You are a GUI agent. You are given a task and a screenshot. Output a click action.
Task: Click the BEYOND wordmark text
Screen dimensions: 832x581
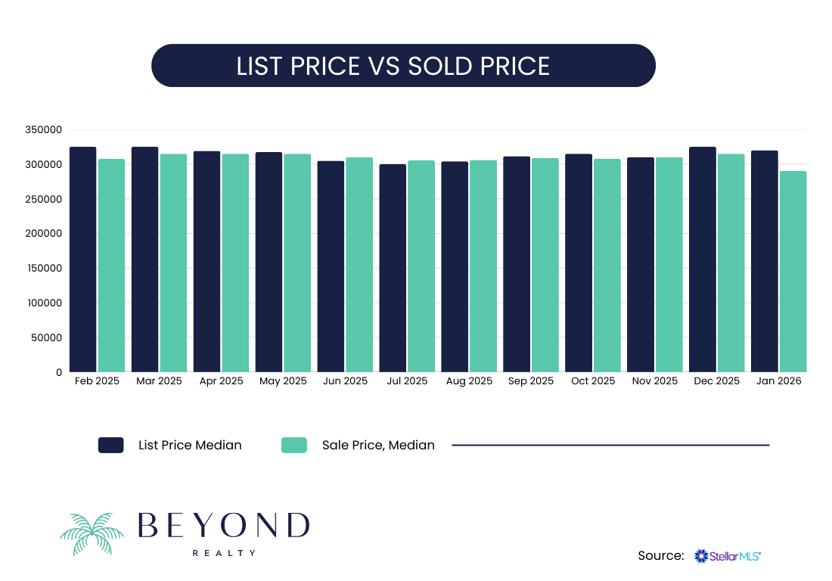tap(224, 525)
